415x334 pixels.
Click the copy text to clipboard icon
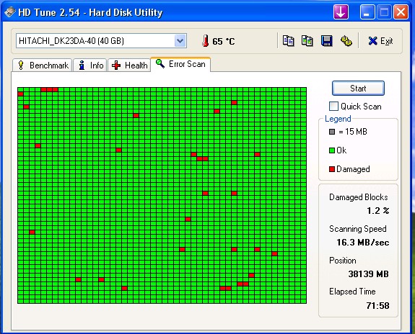288,41
